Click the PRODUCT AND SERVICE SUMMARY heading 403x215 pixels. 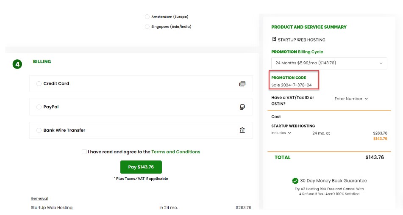tap(309, 27)
